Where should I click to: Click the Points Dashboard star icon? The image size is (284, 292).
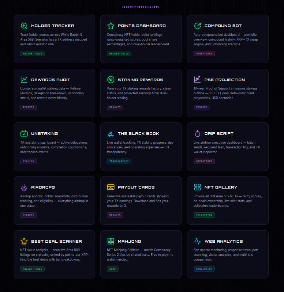[111, 26]
